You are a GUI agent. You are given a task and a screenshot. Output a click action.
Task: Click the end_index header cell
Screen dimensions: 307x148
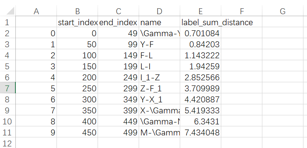118,22
